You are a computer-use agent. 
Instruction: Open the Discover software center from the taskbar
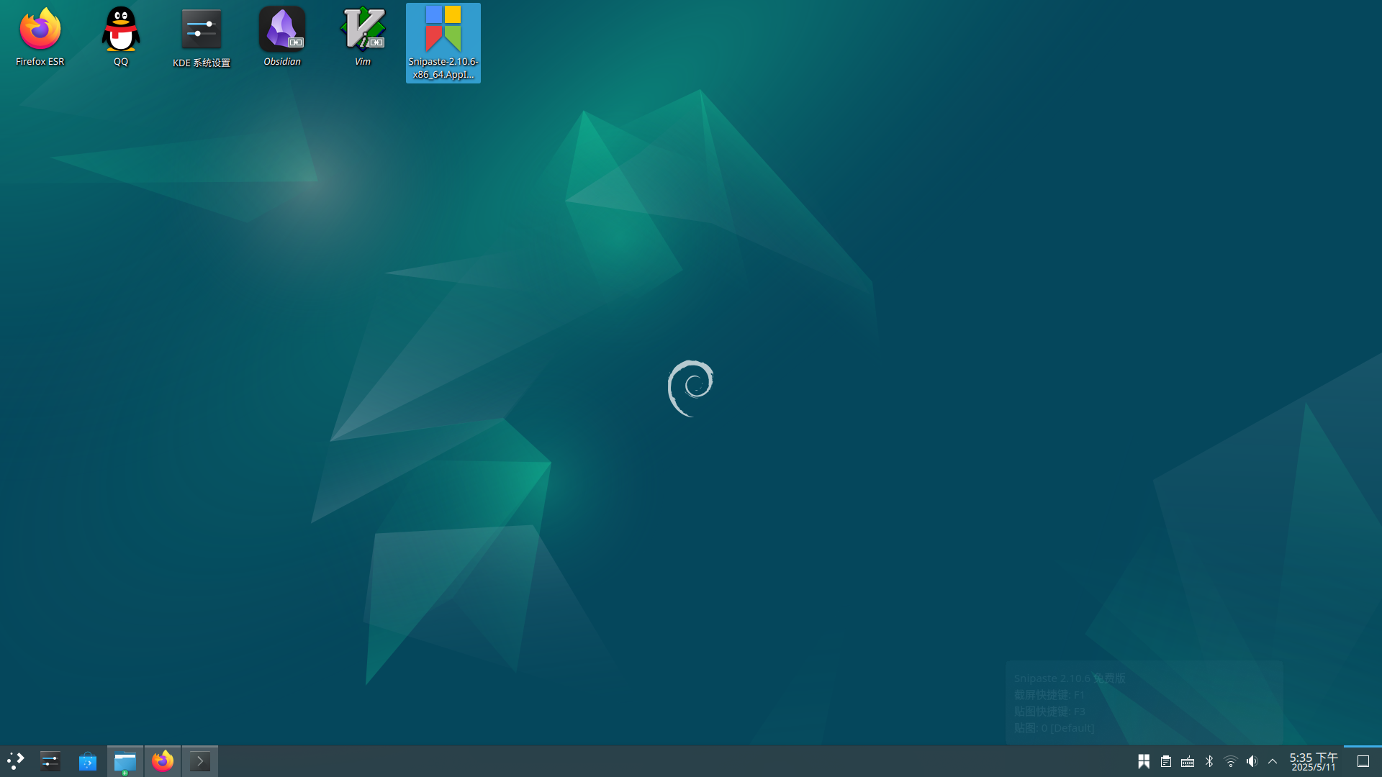87,760
